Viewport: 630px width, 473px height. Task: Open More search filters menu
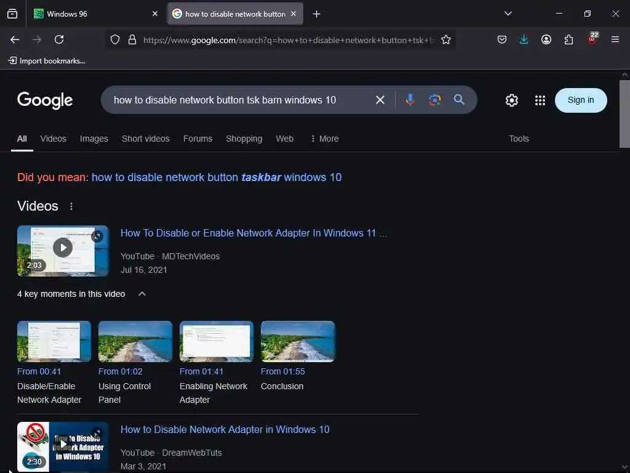(324, 139)
